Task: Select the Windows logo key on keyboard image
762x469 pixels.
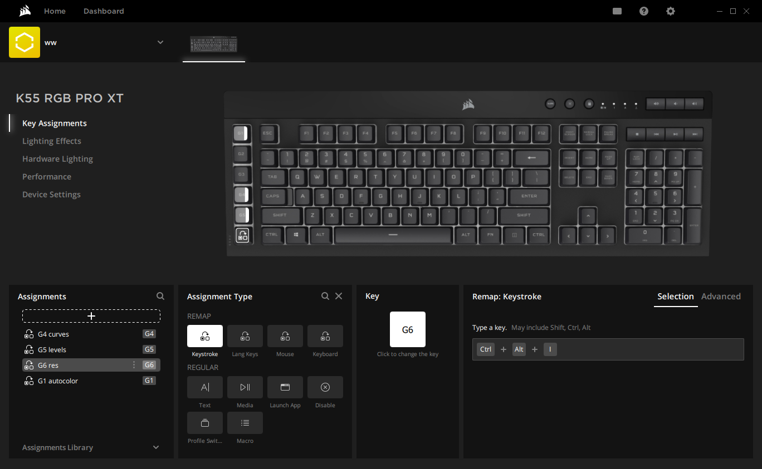Action: pos(296,235)
